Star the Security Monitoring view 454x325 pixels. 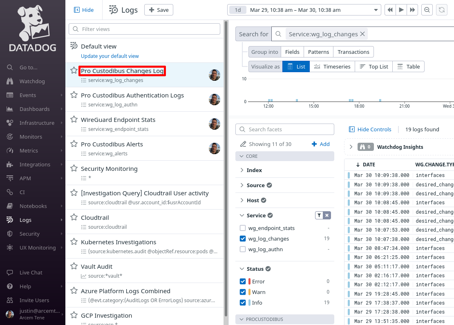click(x=74, y=168)
